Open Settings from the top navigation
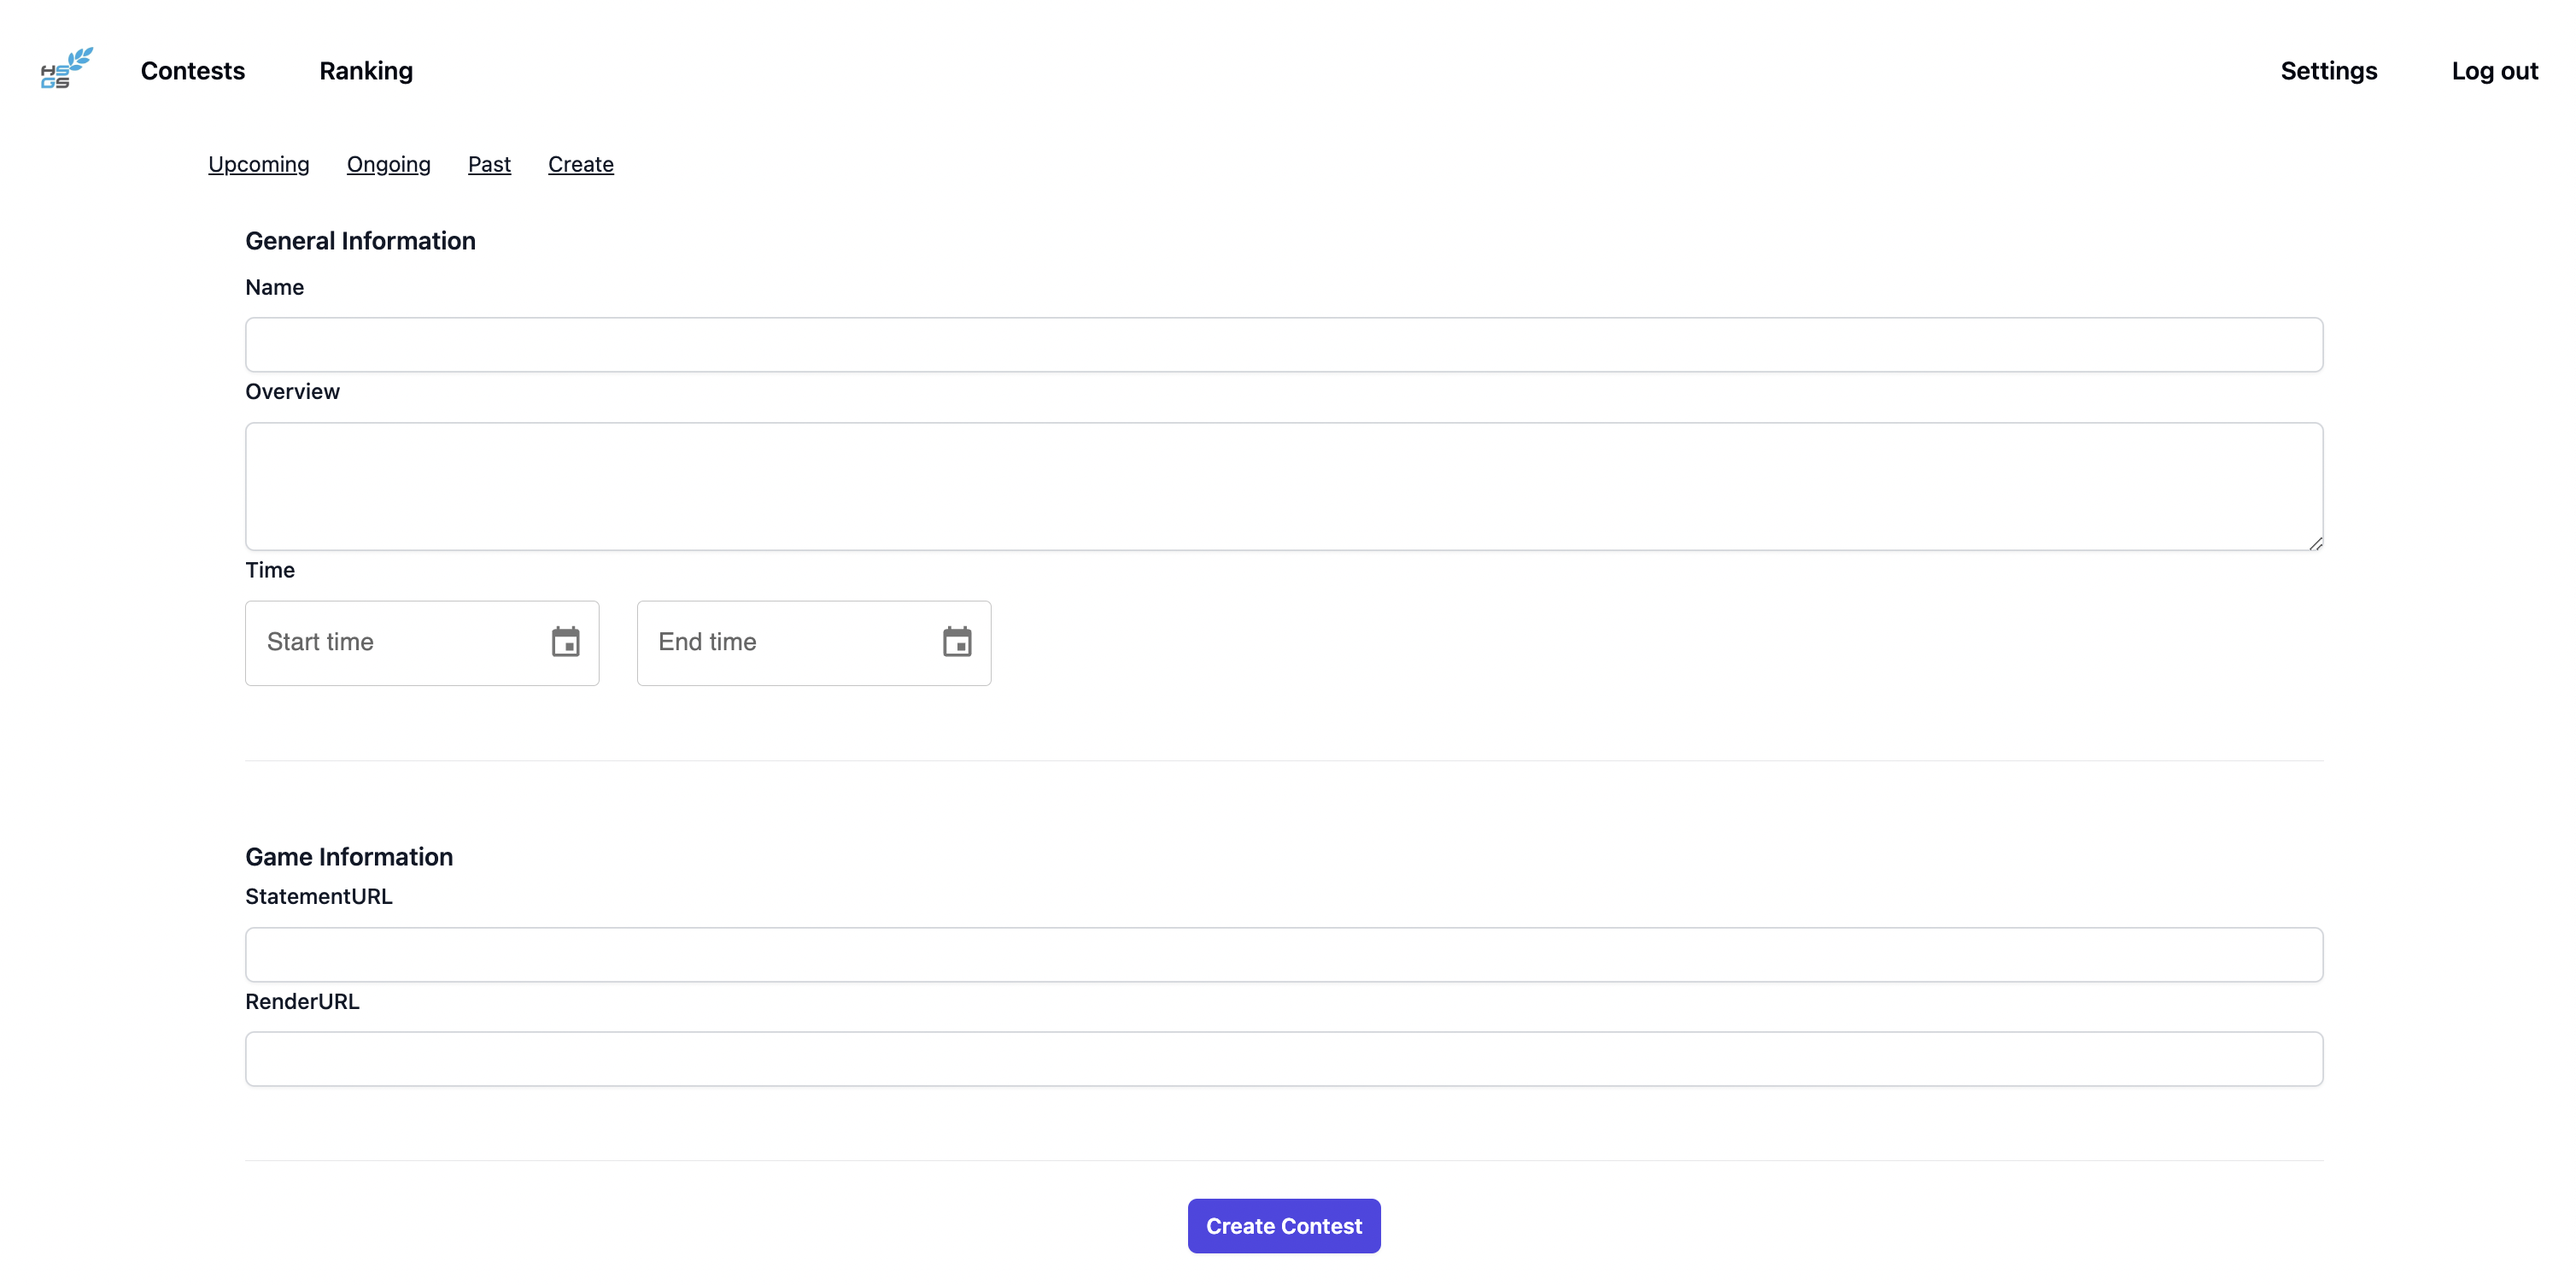Screen dimensions: 2576x1285 (2328, 70)
